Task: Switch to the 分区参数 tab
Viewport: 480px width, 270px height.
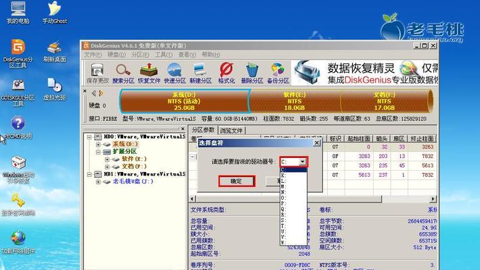Action: [x=202, y=130]
